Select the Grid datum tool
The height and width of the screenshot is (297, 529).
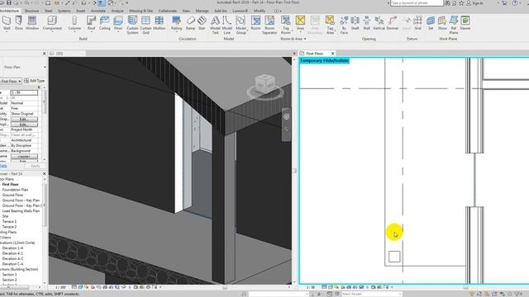pos(418,23)
